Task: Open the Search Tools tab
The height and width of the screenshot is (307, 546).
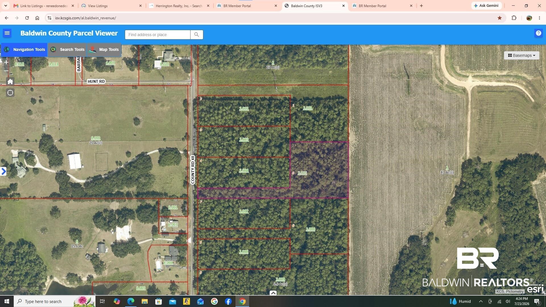Action: [x=67, y=49]
